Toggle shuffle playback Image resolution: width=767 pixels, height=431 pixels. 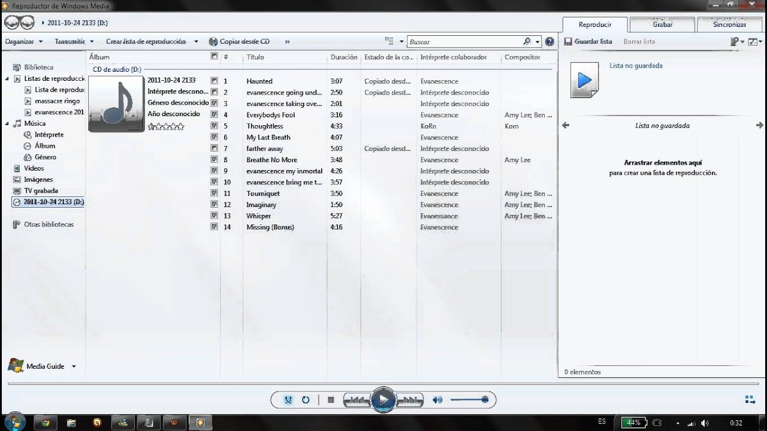(288, 400)
